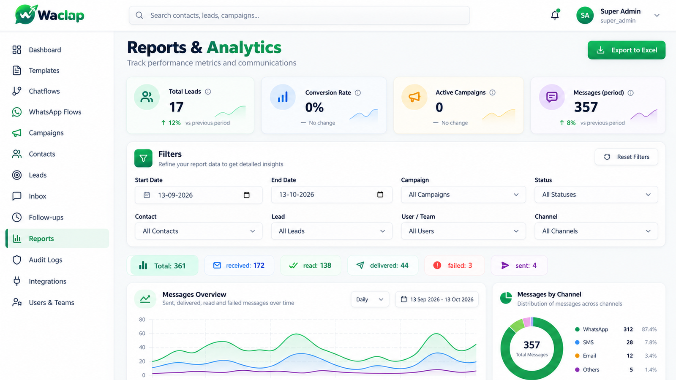This screenshot has width=676, height=380.
Task: Click the Conversion Rate info icon
Action: [358, 92]
